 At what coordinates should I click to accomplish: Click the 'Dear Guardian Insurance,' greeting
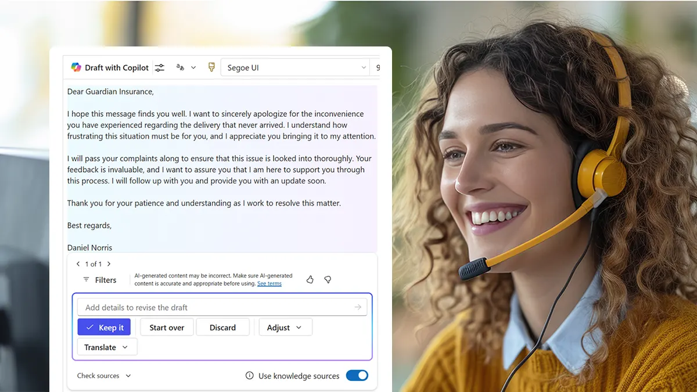point(110,92)
